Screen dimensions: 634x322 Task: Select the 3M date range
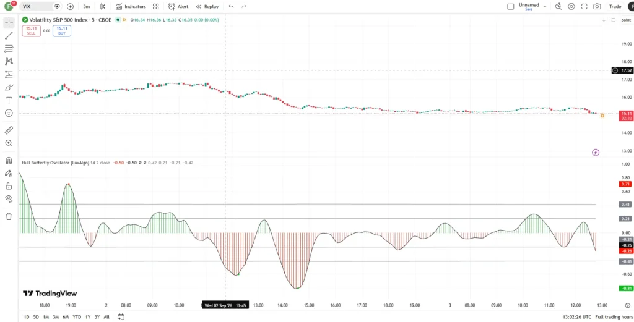pos(56,317)
